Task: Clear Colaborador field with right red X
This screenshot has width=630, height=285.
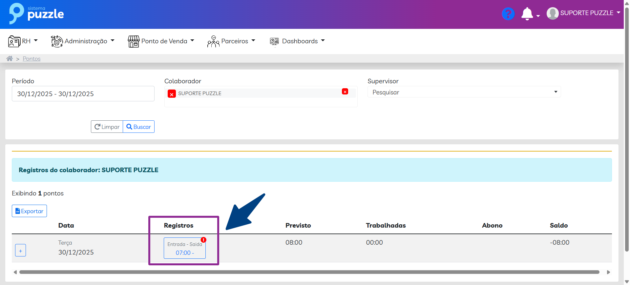Action: [x=345, y=92]
